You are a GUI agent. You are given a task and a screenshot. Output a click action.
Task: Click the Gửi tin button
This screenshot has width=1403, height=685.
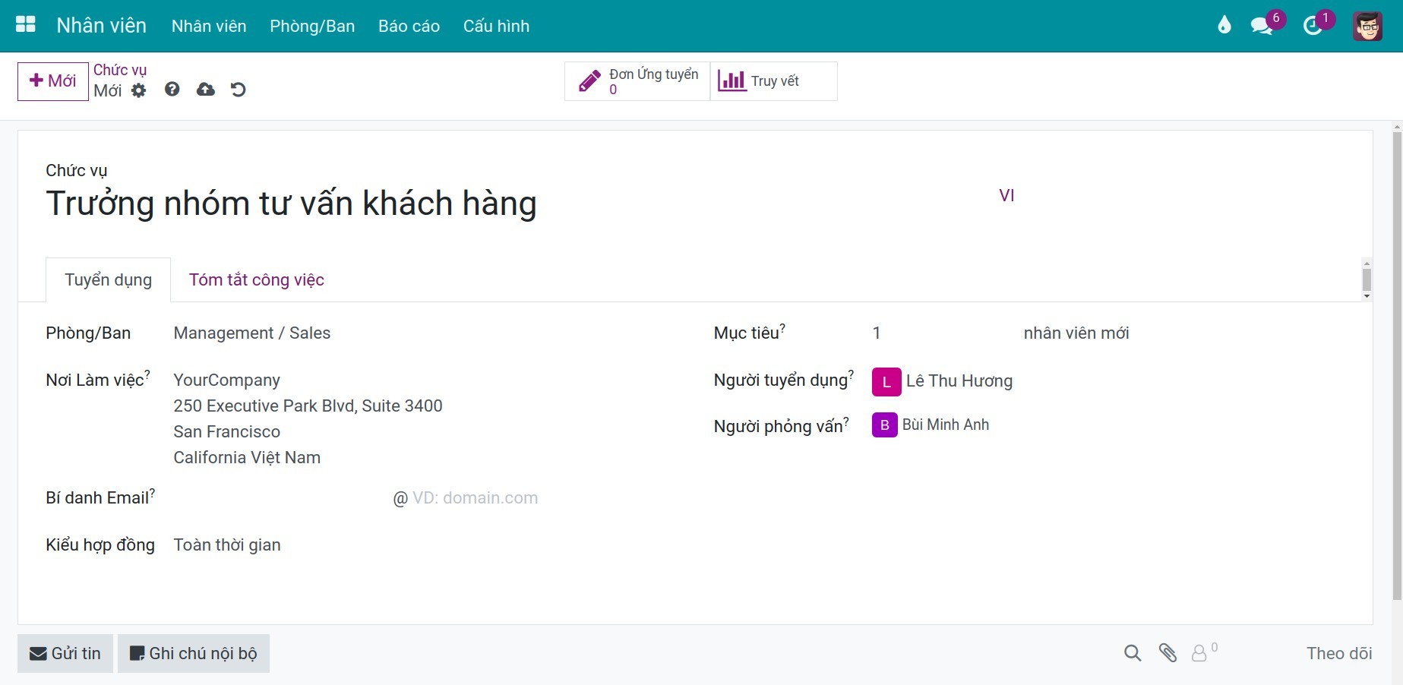tap(65, 653)
